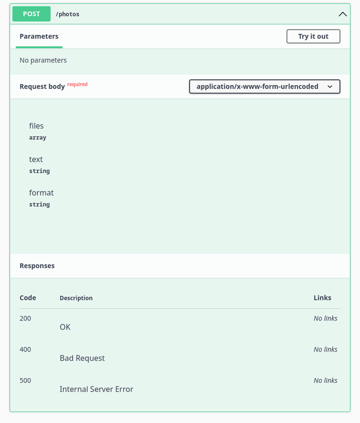Click the Internal Server Error description

click(x=96, y=389)
